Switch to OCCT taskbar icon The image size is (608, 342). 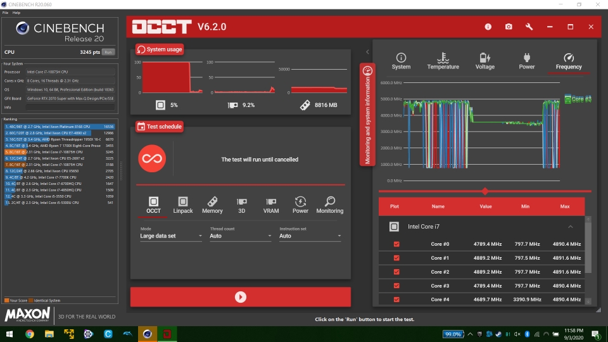[x=167, y=334]
